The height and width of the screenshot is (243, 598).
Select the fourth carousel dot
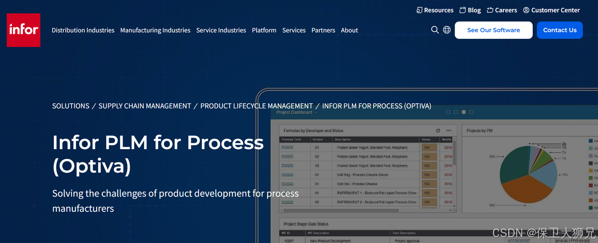(472, 112)
